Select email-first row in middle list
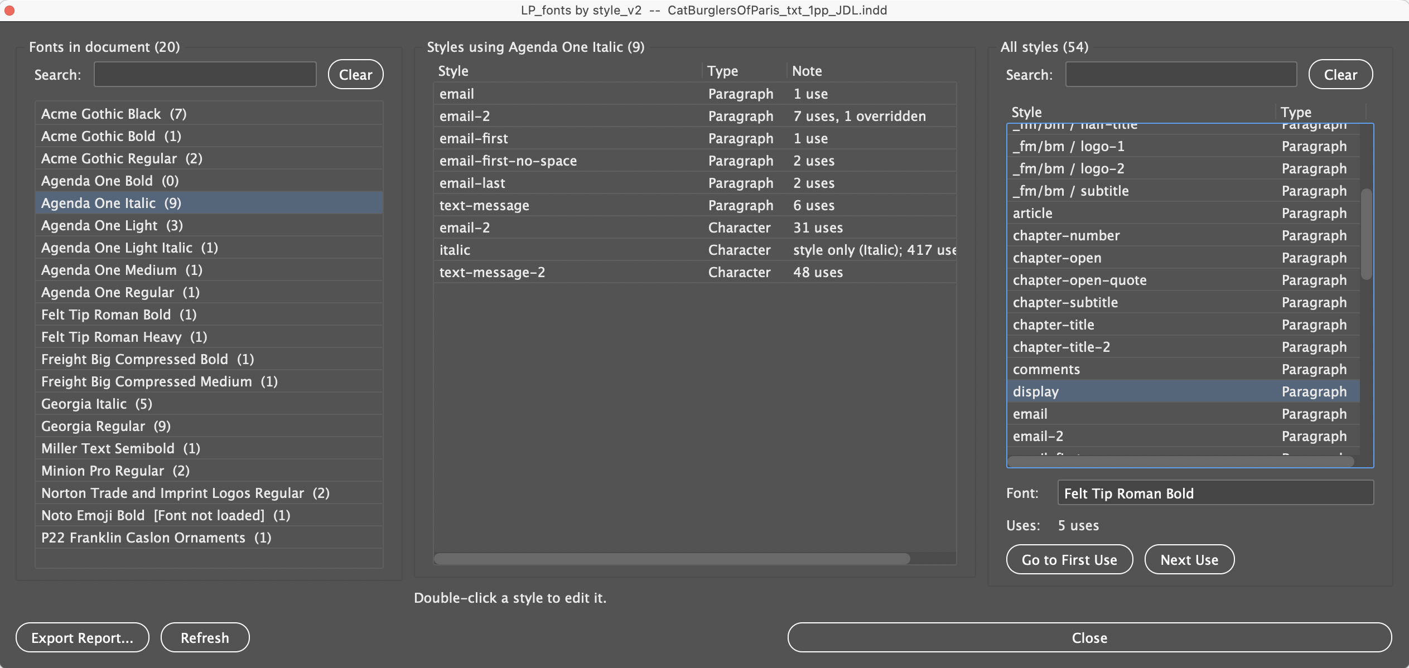The image size is (1409, 668). point(695,138)
